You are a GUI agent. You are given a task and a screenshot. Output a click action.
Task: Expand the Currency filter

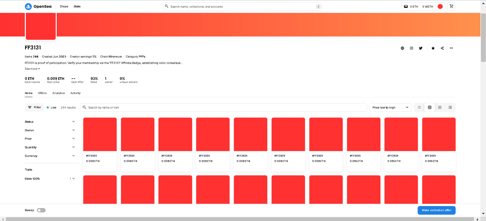pos(50,156)
